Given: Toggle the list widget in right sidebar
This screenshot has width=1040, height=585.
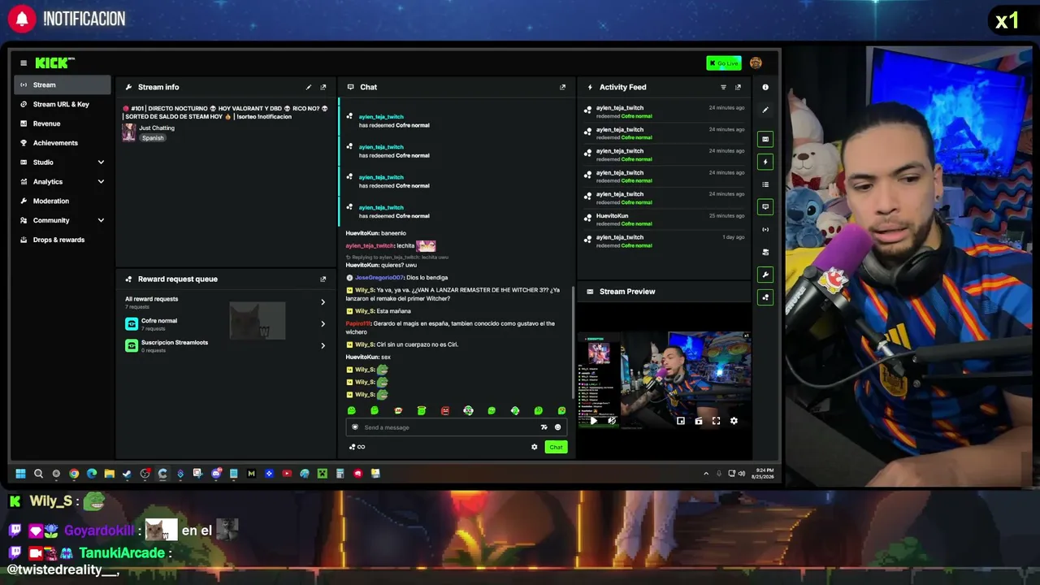Looking at the screenshot, I should pyautogui.click(x=765, y=184).
